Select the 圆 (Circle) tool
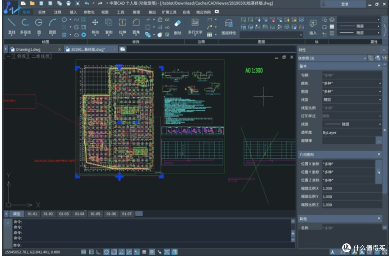 pyautogui.click(x=39, y=26)
